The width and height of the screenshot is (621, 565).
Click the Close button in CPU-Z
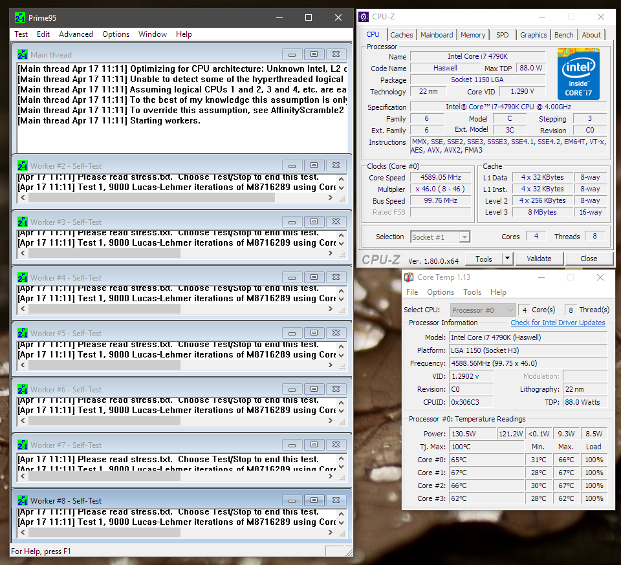click(x=589, y=259)
